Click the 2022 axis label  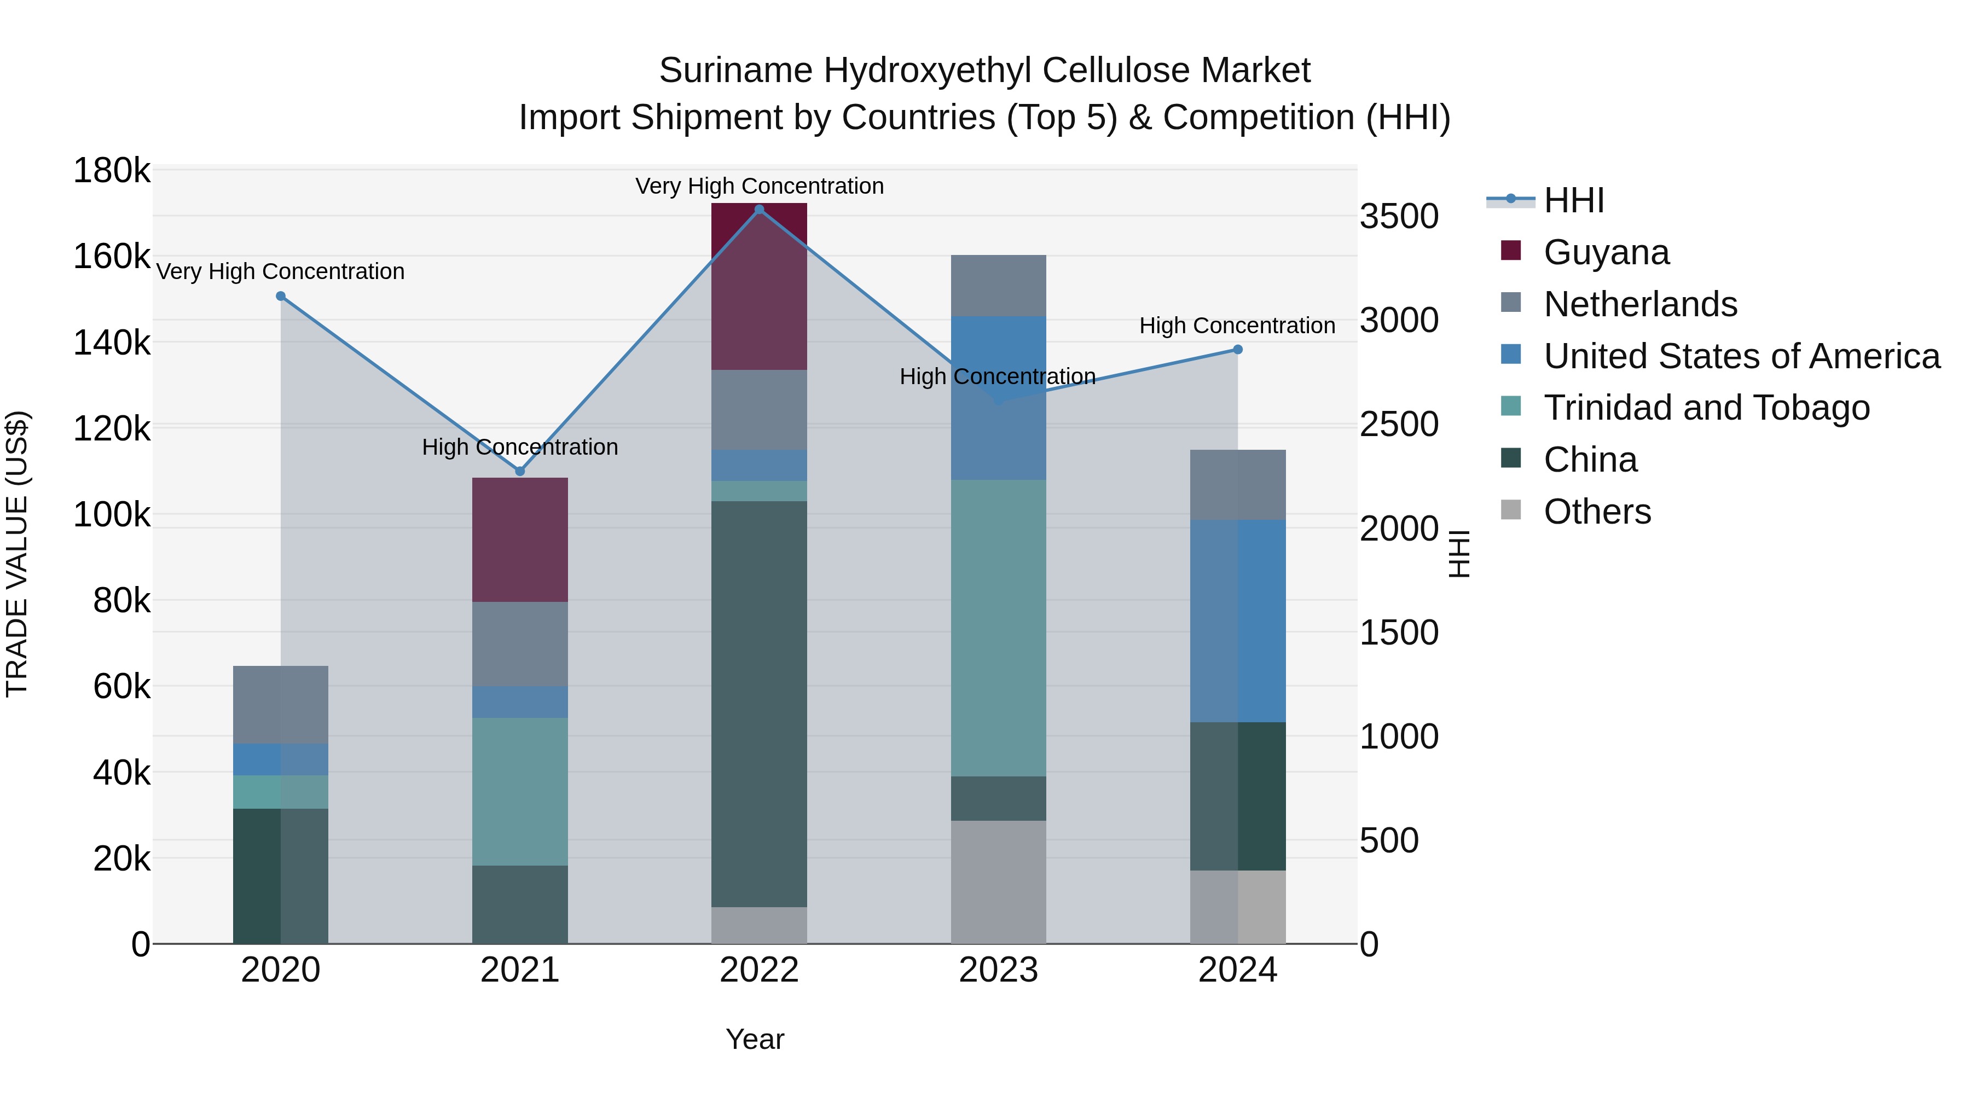(x=760, y=970)
